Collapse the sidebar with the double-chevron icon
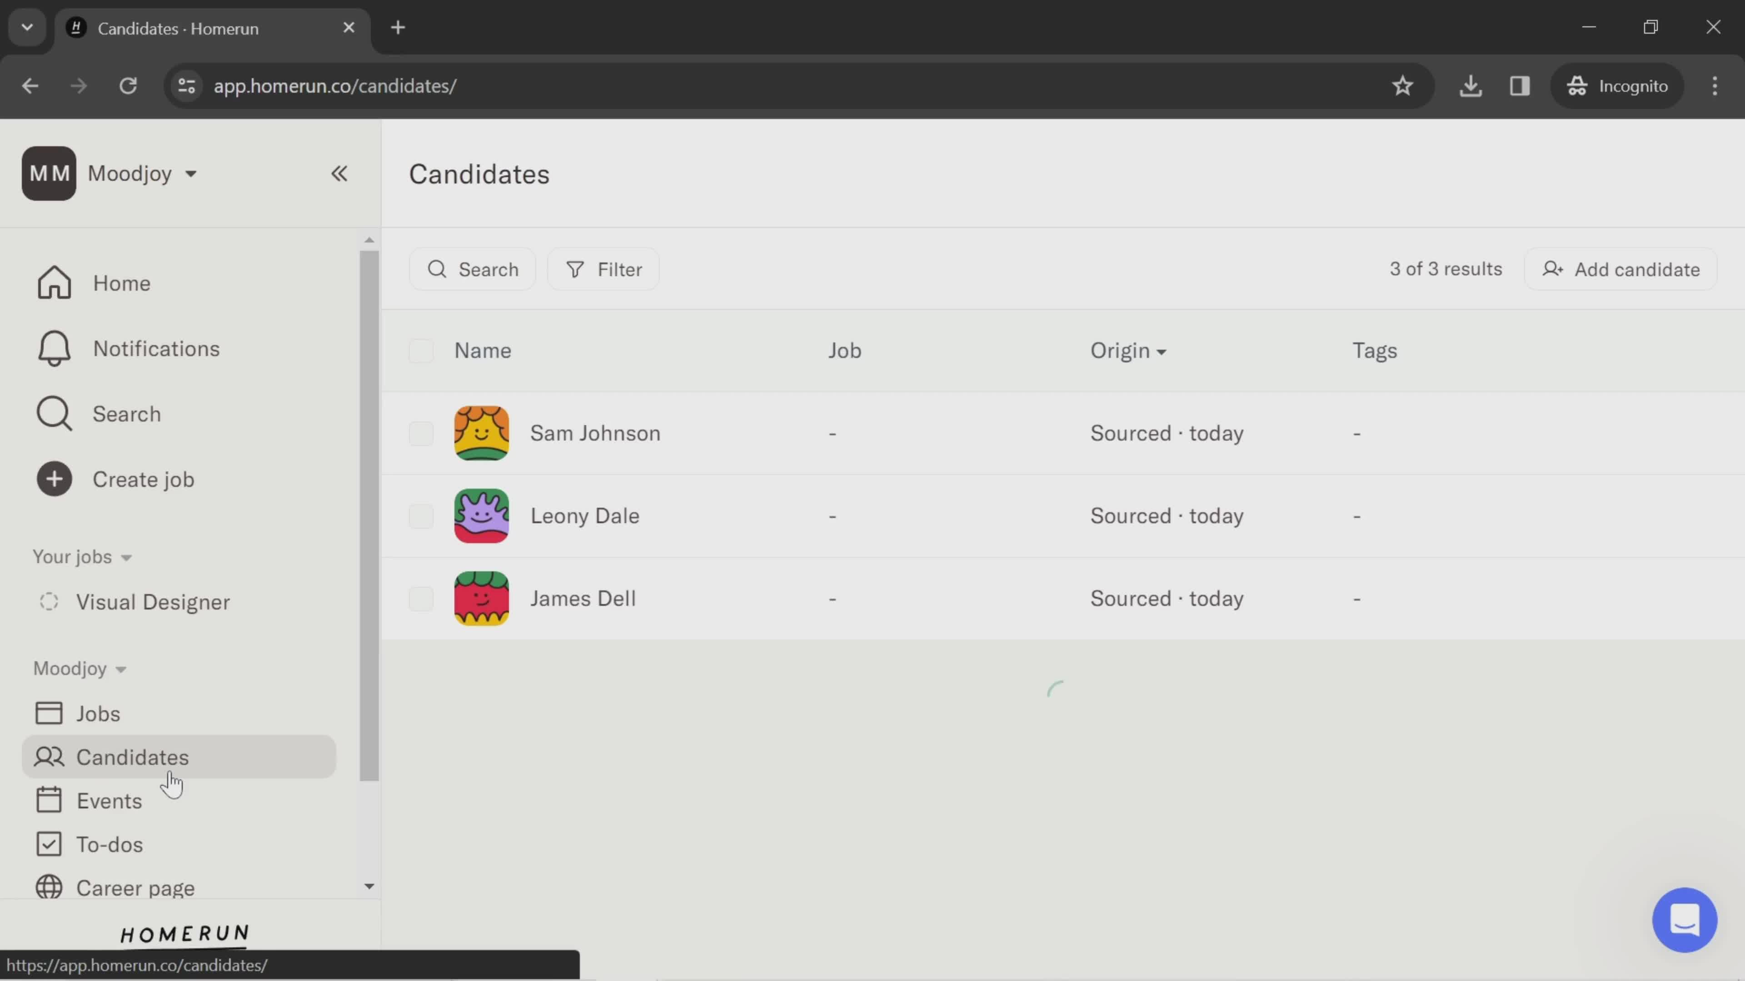This screenshot has height=981, width=1745. click(x=339, y=174)
